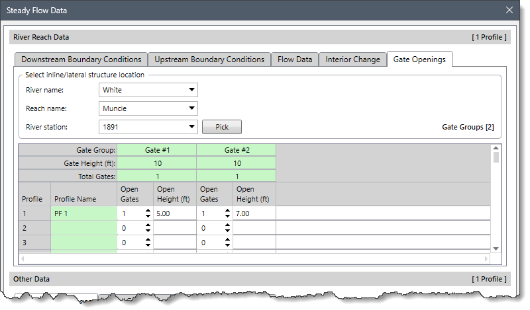The image size is (530, 310).
Task: Edit Gate #1 open height 5.00 field
Action: (x=174, y=214)
